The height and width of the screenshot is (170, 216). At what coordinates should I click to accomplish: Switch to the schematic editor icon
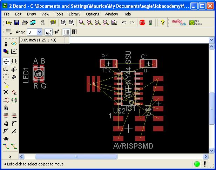tap(43, 22)
